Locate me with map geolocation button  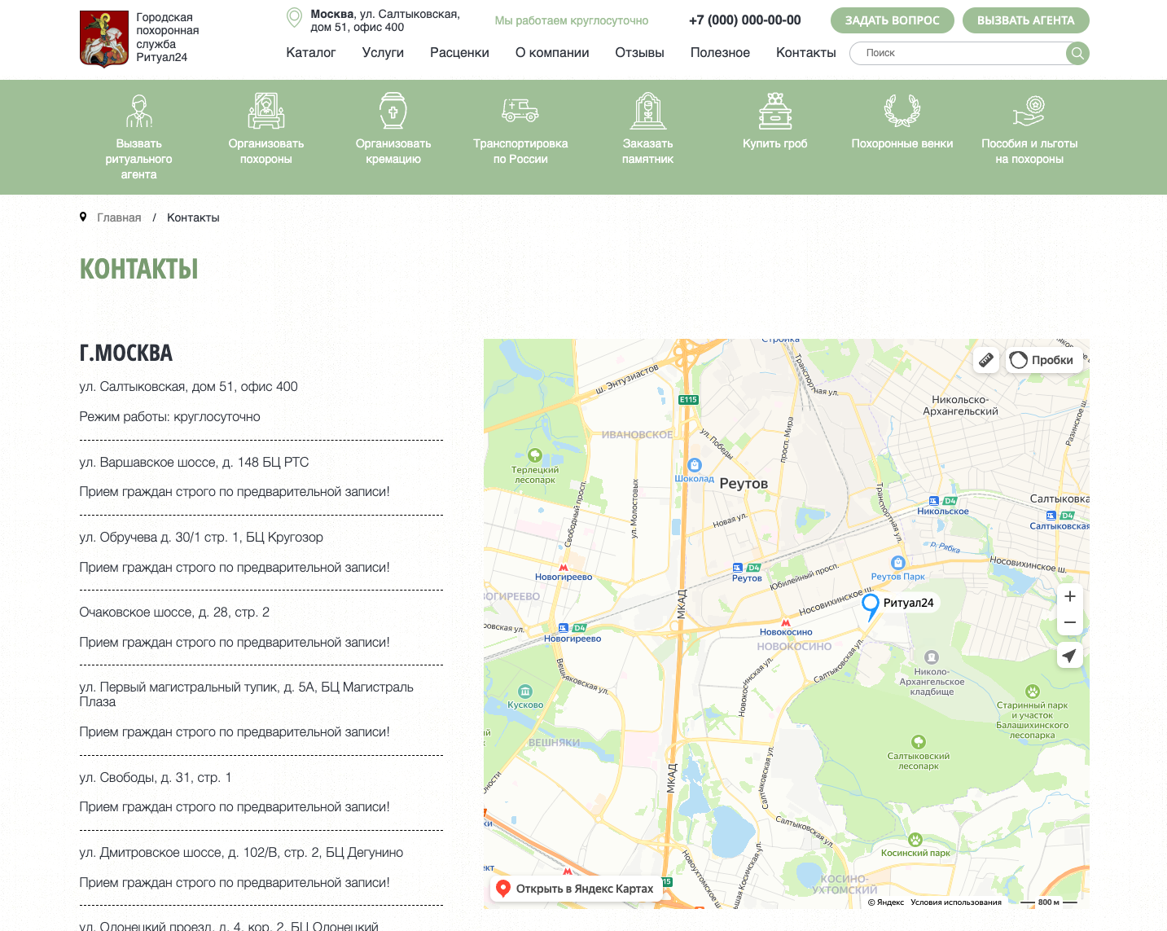tap(1070, 656)
